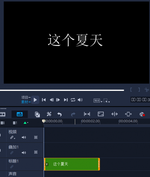This screenshot has height=177, width=150.
Task: Click the stretch tool framed arrows icon
Action: click(x=101, y=114)
